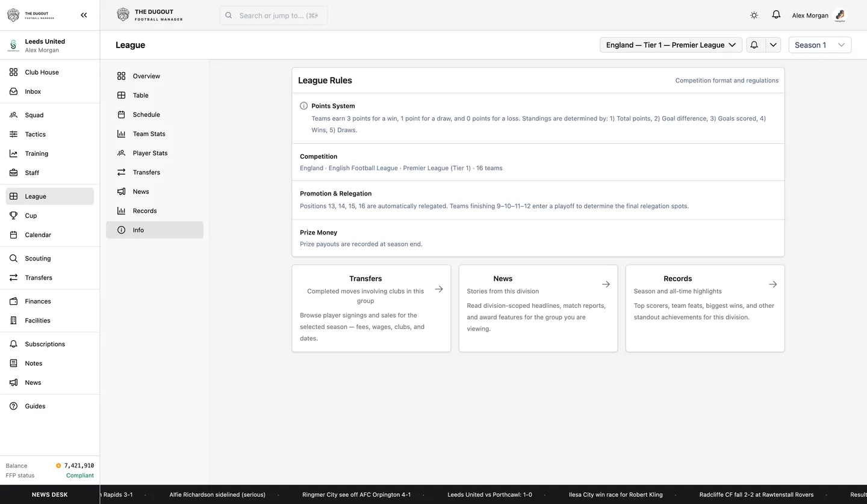Expand the chevron beside the league bell

point(773,45)
